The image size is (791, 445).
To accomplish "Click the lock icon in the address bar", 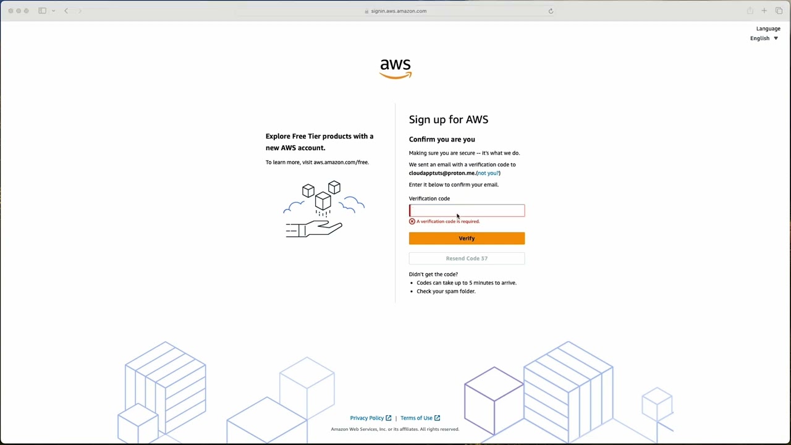I will click(366, 11).
